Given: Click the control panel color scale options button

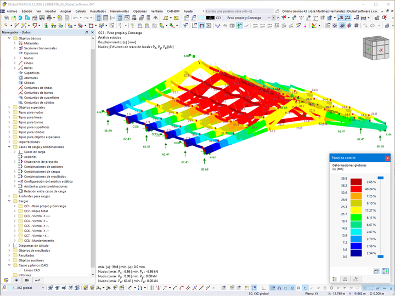Looking at the screenshot, I should [x=385, y=271].
